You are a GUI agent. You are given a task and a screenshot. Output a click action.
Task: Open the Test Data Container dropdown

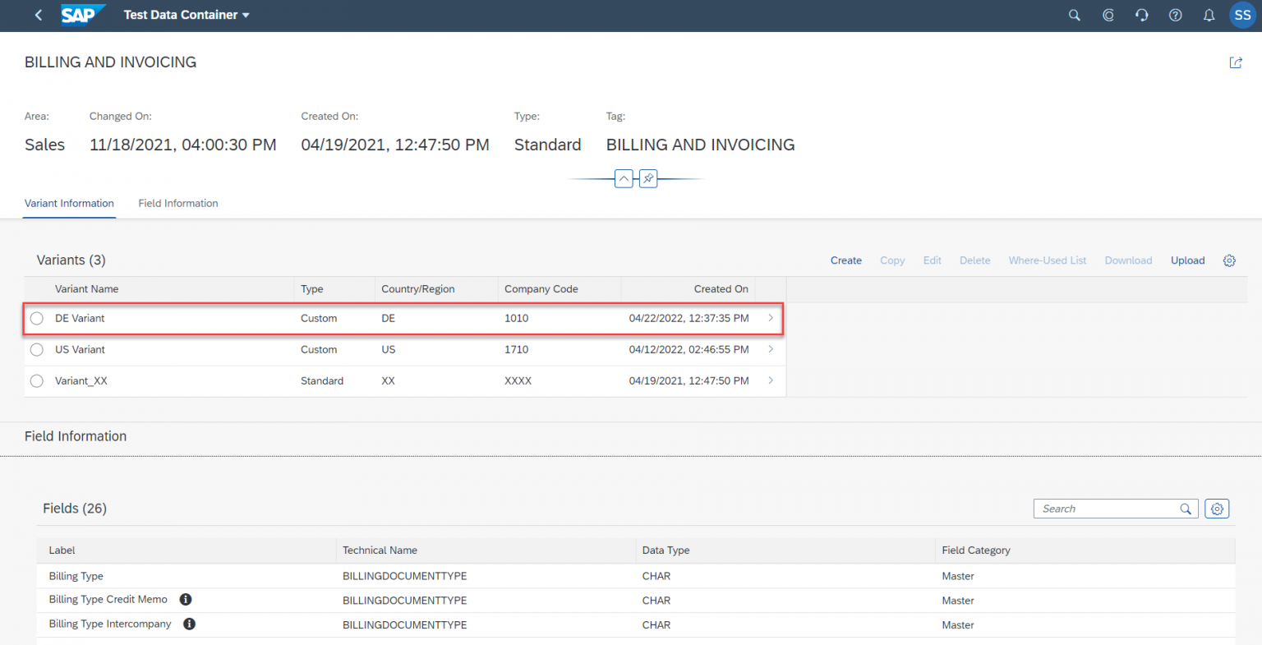186,15
